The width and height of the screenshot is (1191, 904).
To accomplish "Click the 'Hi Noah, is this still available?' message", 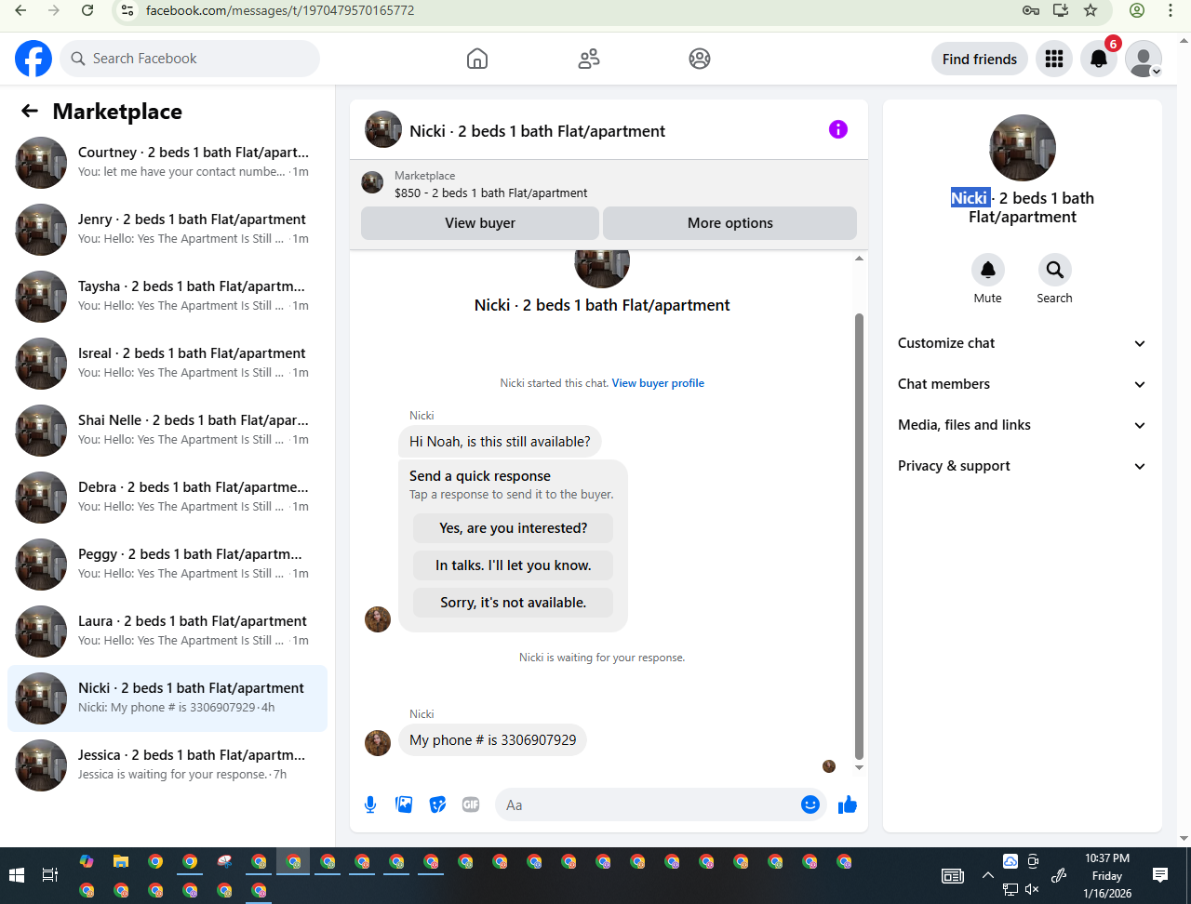I will (x=500, y=442).
